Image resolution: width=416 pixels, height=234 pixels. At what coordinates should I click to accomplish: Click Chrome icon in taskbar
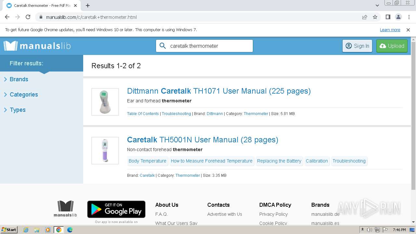pos(58,230)
